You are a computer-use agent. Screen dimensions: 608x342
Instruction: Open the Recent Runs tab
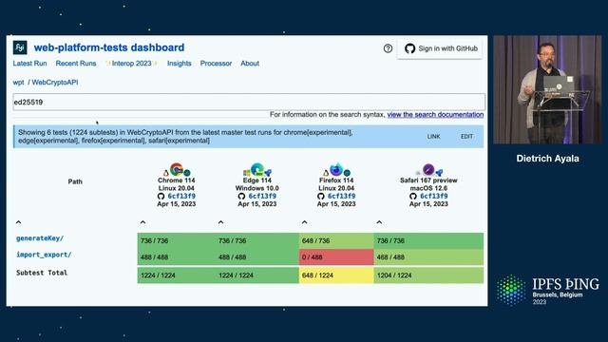click(x=76, y=64)
